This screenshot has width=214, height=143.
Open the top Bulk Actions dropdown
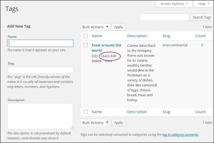click(x=95, y=27)
